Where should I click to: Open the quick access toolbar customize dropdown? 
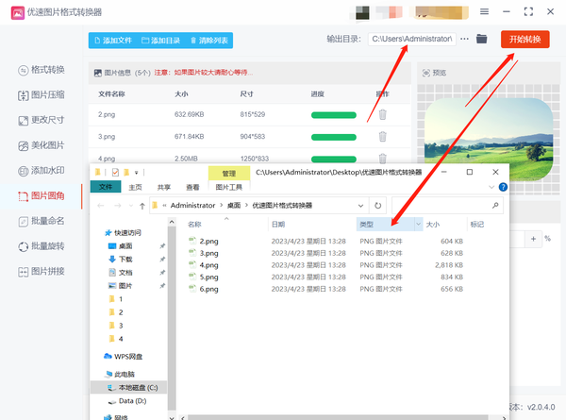(137, 173)
